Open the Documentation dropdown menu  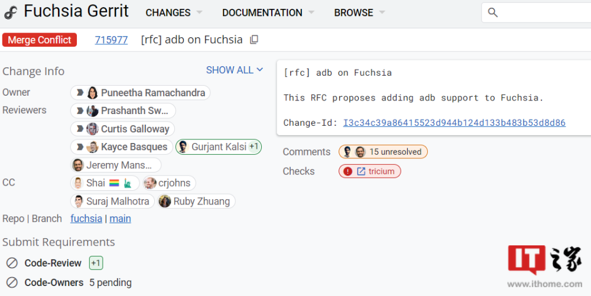coord(268,12)
